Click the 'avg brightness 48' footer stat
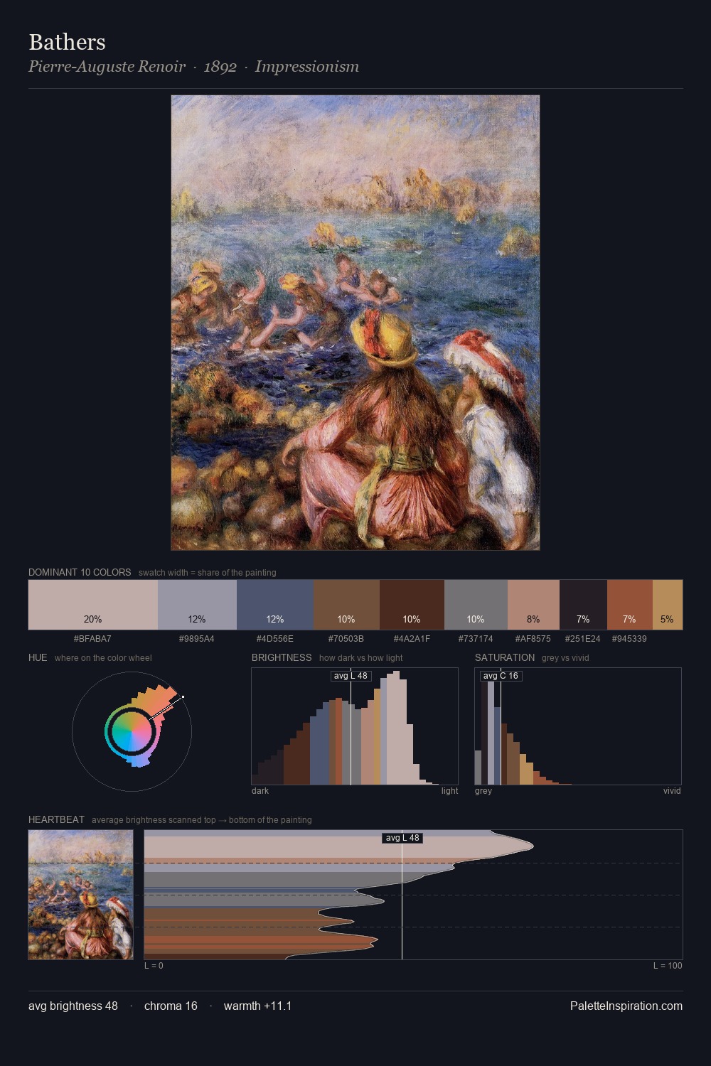Image resolution: width=711 pixels, height=1066 pixels. (x=73, y=1006)
